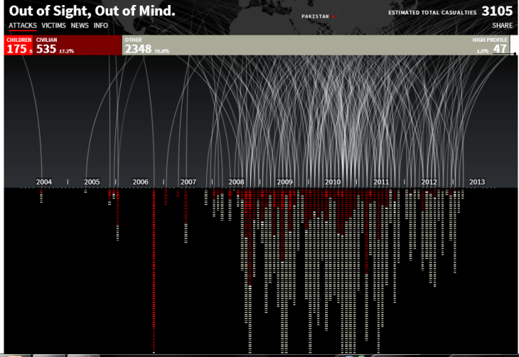This screenshot has width=519, height=357.
Task: Select the CHILDREN 175 casualty bar
Action: [19, 45]
